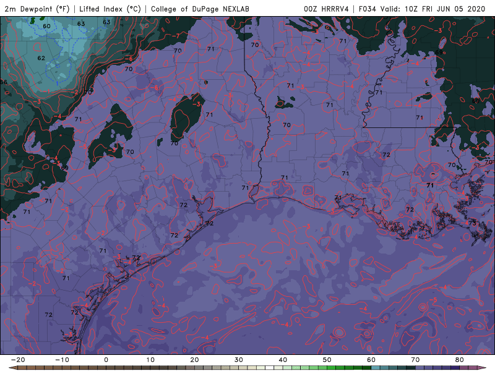Click the "73" dewpoint value on the map

(x=472, y=223)
